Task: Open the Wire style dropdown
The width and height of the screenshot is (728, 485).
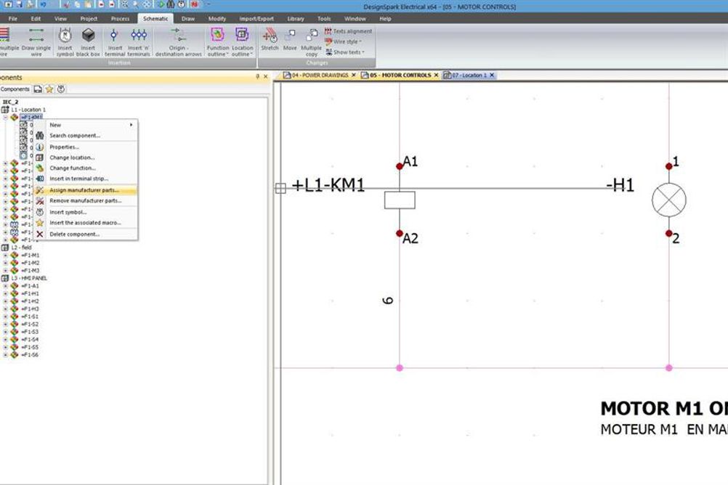Action: pyautogui.click(x=344, y=42)
